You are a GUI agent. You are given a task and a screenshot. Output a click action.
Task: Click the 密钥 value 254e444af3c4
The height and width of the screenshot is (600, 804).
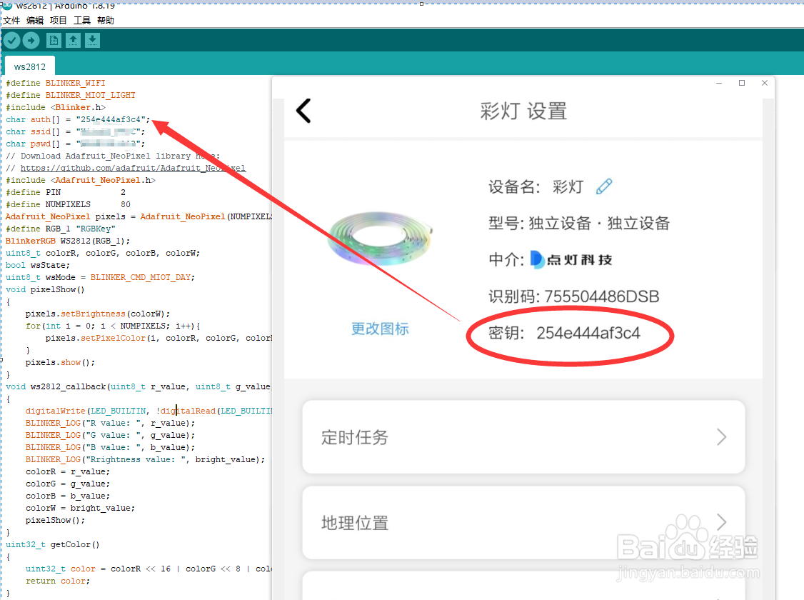point(588,334)
